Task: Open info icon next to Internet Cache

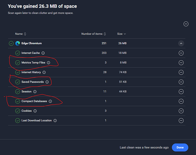Action: [x=43, y=53]
